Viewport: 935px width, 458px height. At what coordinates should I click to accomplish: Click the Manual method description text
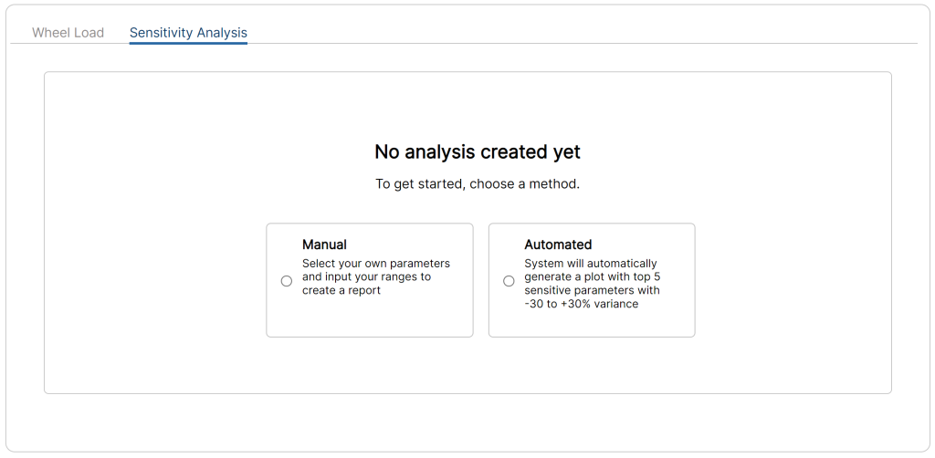pos(376,277)
